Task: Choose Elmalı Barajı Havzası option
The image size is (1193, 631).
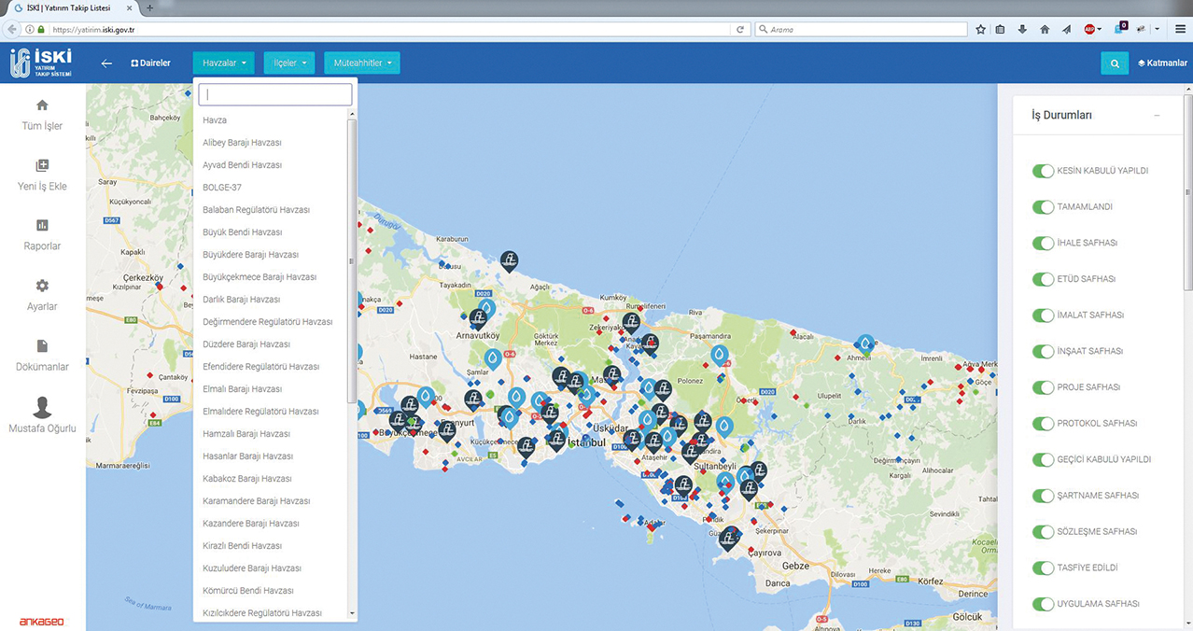Action: tap(241, 389)
